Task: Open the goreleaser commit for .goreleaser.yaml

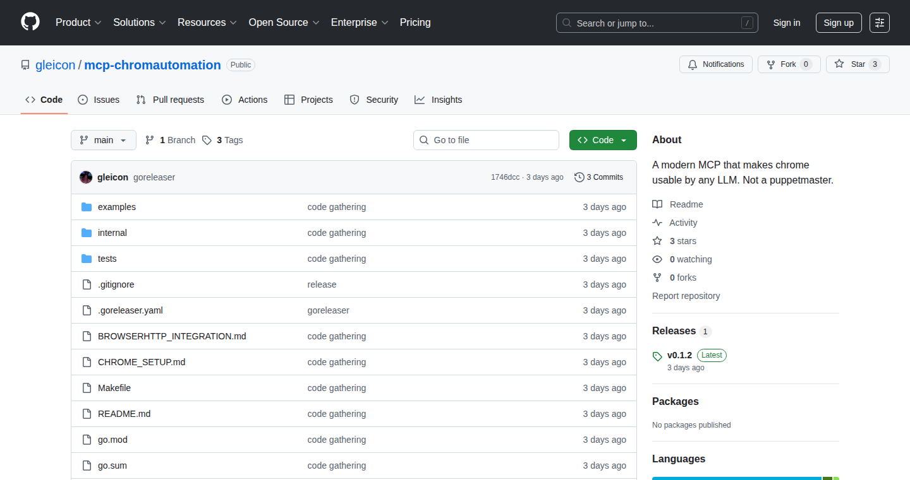Action: pos(329,310)
